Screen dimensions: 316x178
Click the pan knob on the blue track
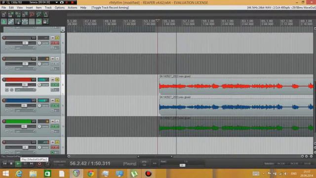click(x=39, y=105)
